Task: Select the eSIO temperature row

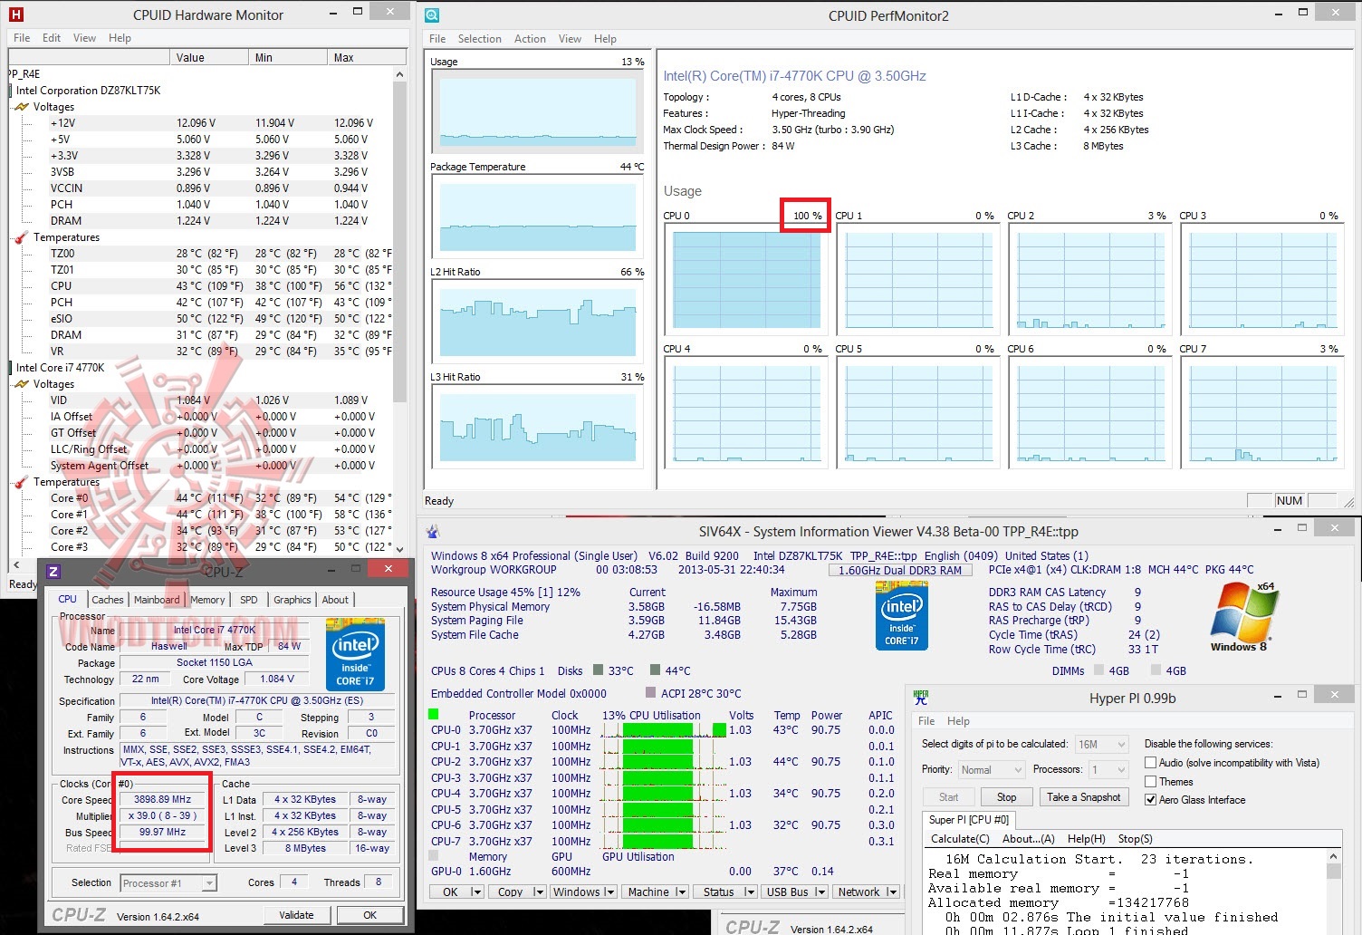Action: (220, 319)
